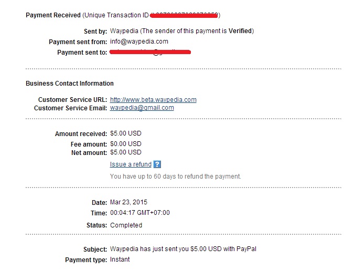344x270 pixels.
Task: Click the redacted Payment sent to address
Action: point(150,52)
